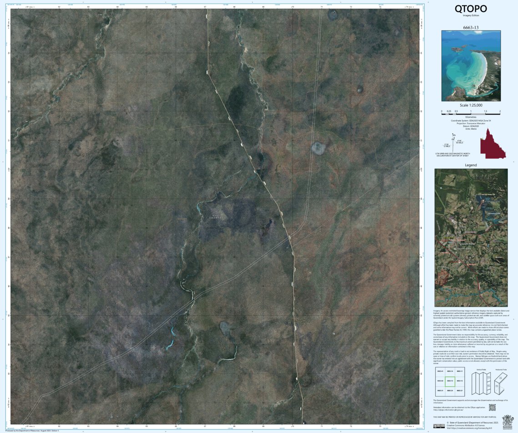Visit the creativecommons.org licence link
This screenshot has width=518, height=433.
pyautogui.click(x=471, y=428)
